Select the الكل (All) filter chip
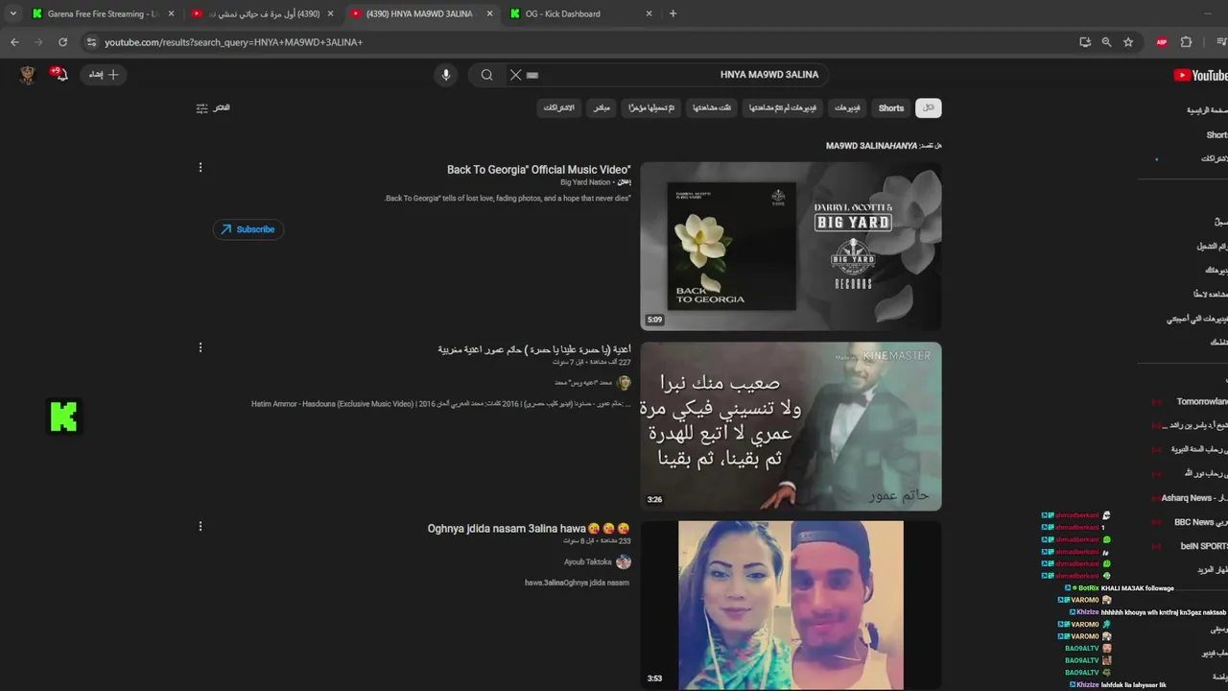1228x691 pixels. (x=928, y=107)
